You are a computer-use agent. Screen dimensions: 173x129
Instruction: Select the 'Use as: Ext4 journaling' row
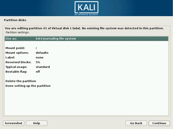(86, 39)
